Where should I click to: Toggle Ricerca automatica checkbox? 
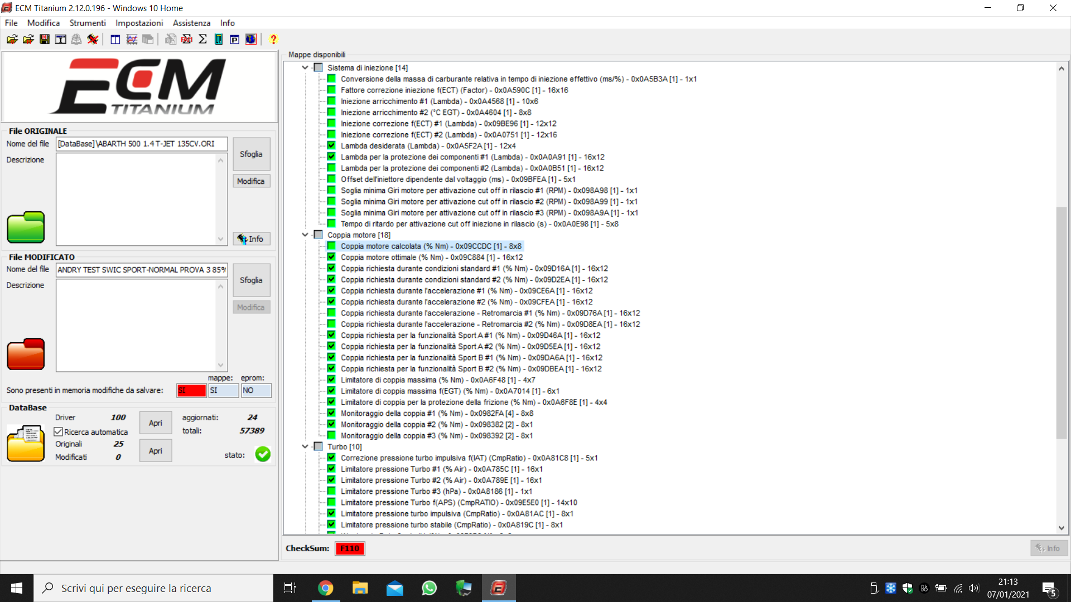[x=59, y=432]
